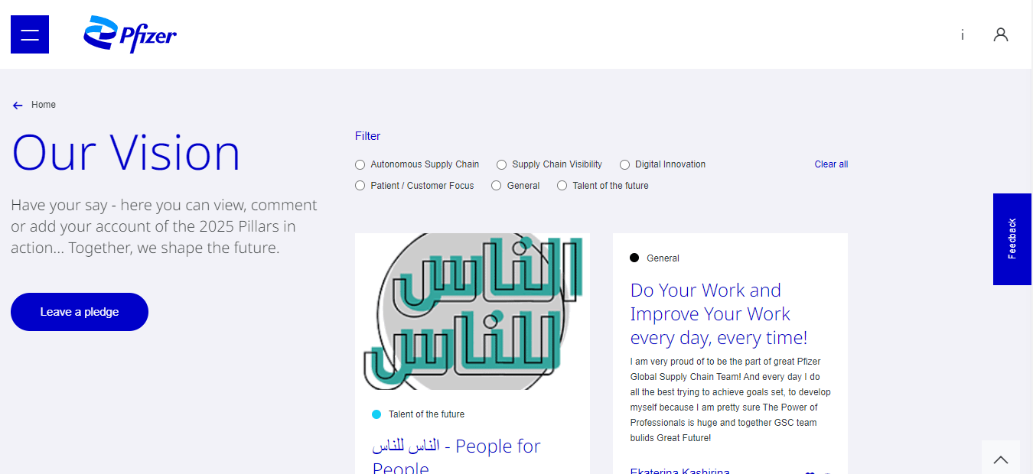This screenshot has width=1033, height=474.
Task: Open the Feedback side tab
Action: tap(1012, 239)
